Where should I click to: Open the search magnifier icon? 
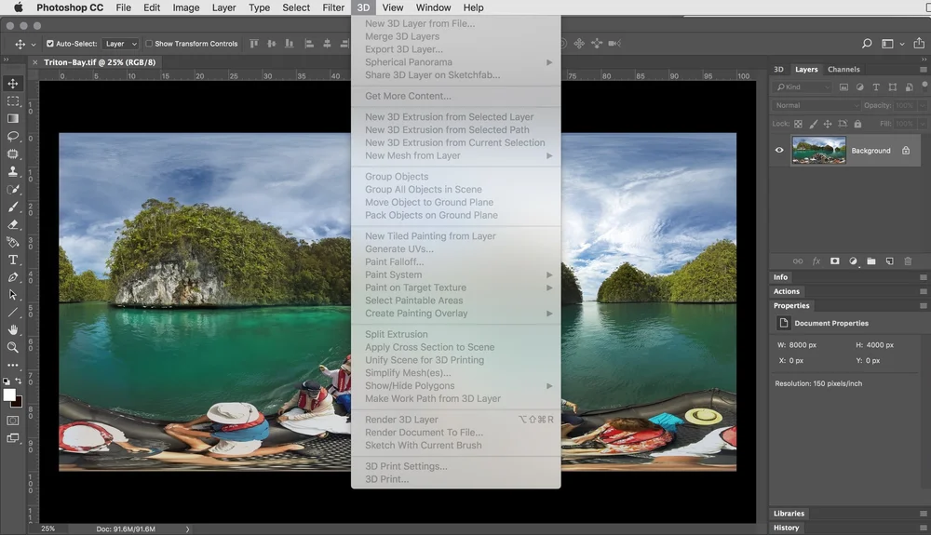pyautogui.click(x=867, y=44)
